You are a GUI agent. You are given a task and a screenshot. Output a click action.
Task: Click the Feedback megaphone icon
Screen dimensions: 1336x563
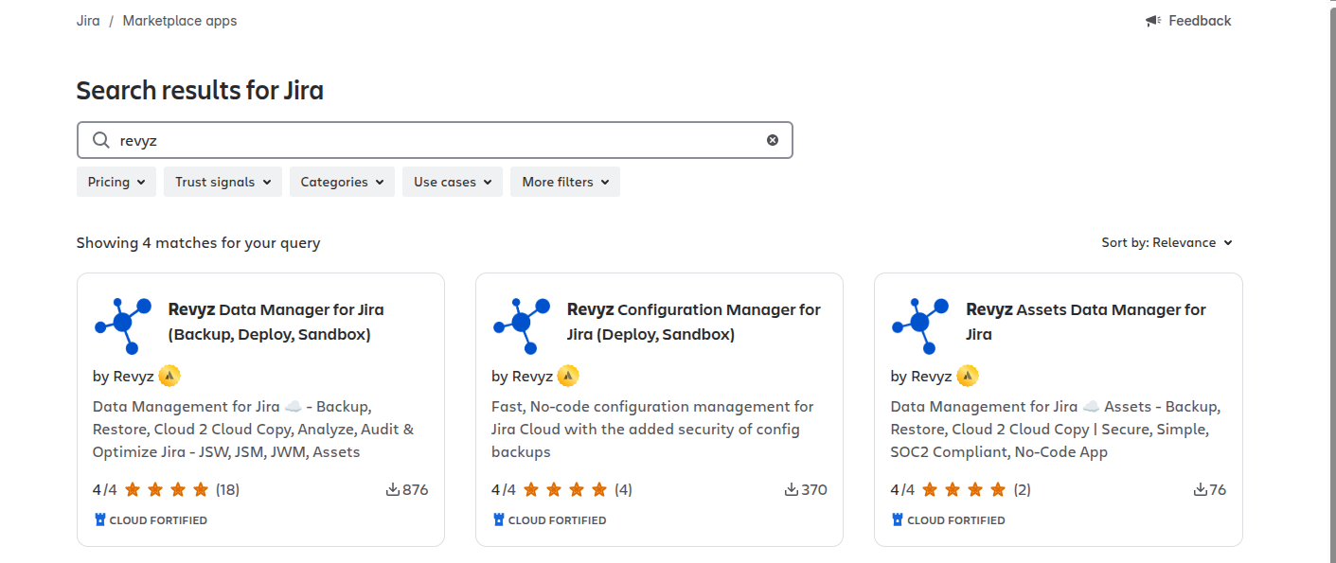coord(1152,21)
